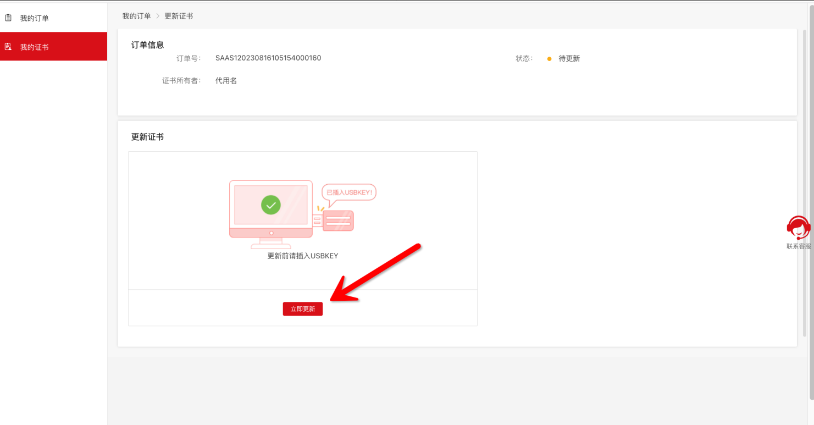This screenshot has width=814, height=425.
Task: Click the orange status dot next to 待更新
Action: 549,59
